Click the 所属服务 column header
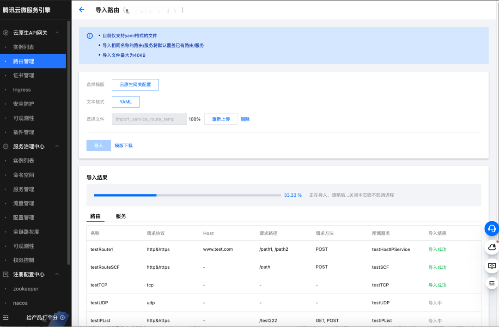Screen dimensions: 499x327 coord(381,233)
